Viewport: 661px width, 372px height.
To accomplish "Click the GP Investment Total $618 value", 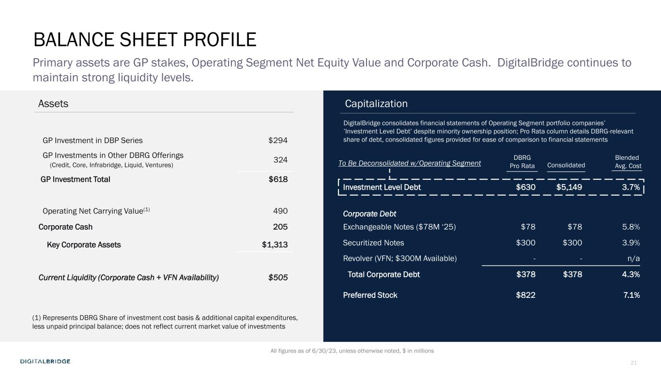I will coord(278,179).
